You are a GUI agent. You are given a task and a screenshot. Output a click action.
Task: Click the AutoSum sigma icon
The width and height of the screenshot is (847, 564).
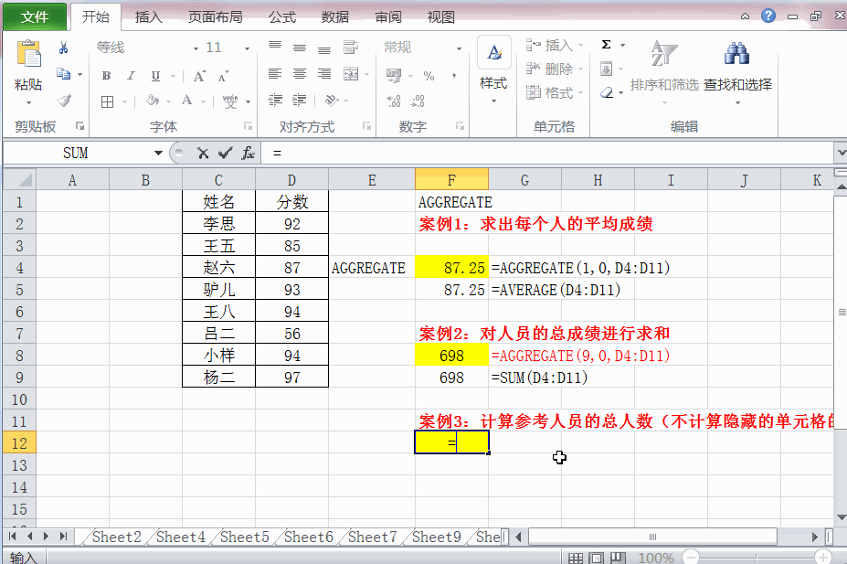607,45
